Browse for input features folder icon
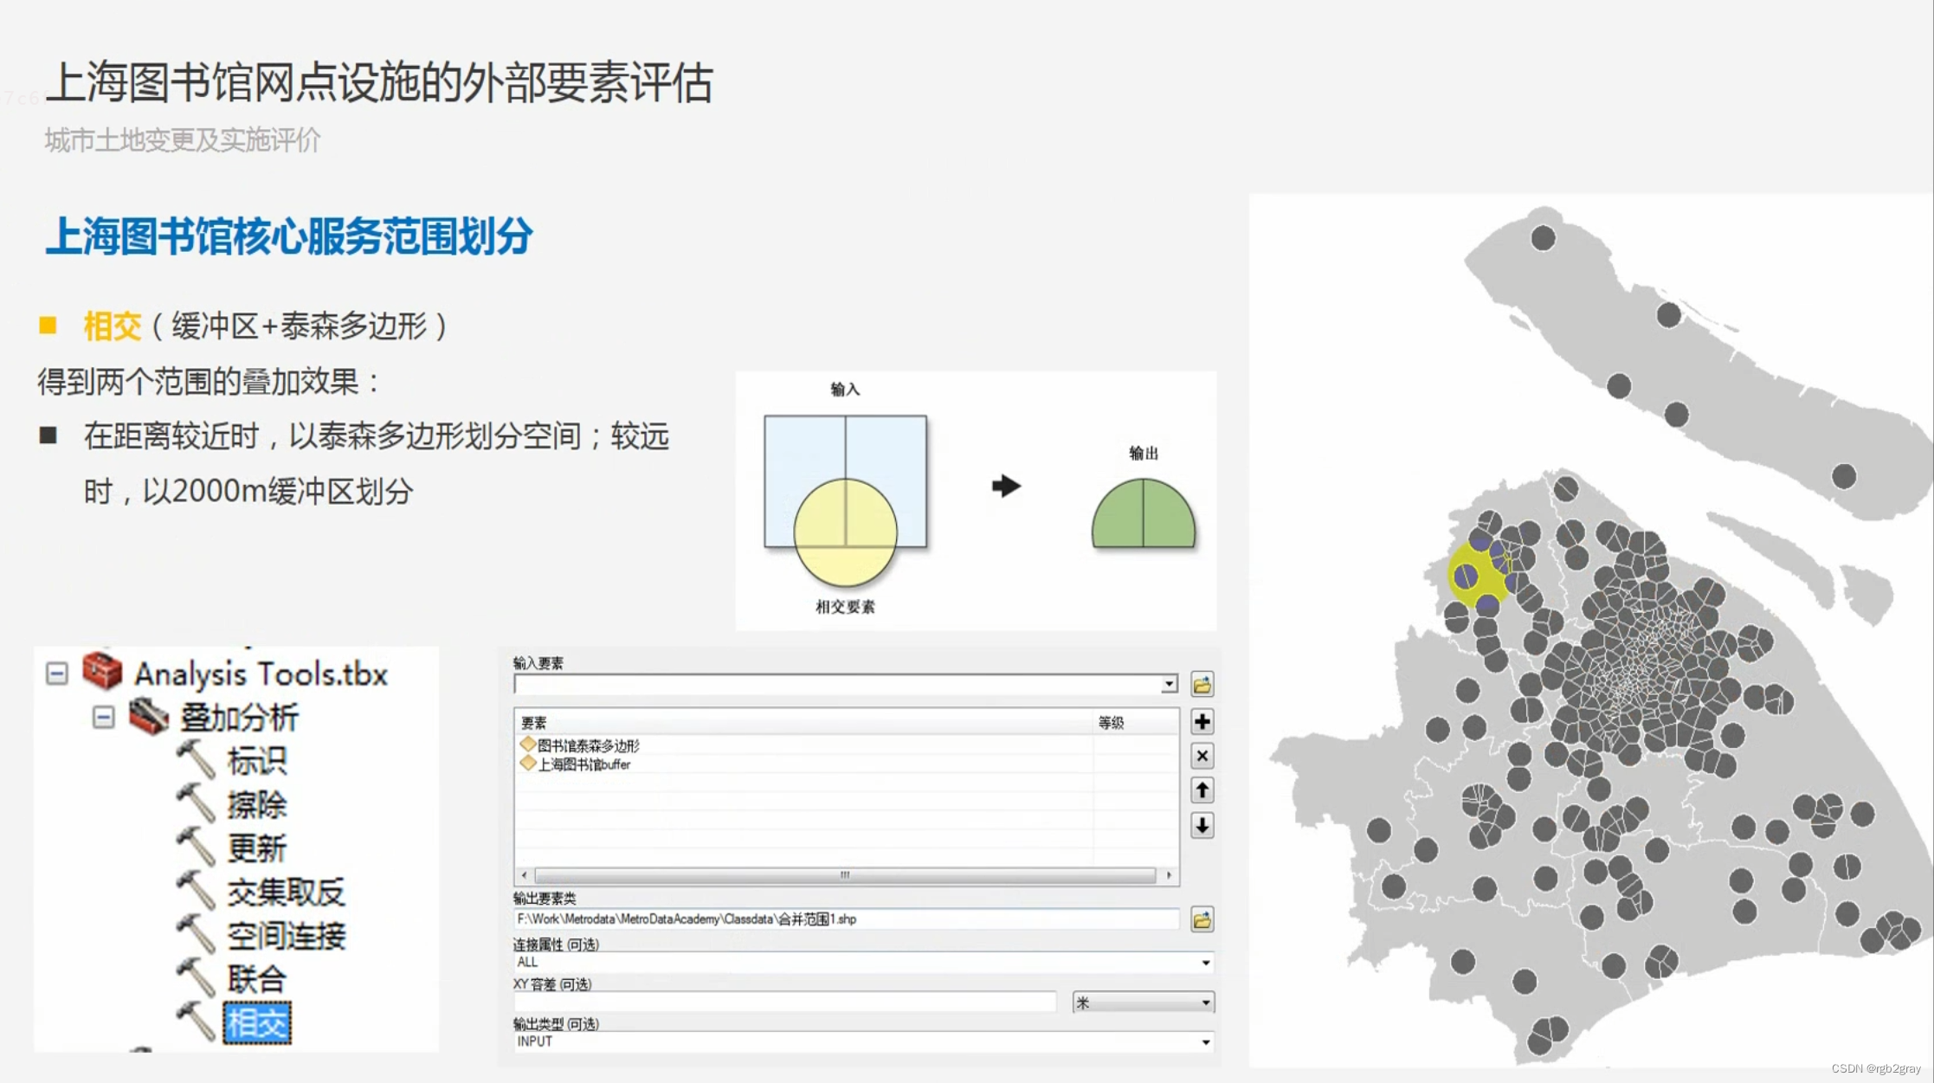This screenshot has height=1083, width=1934. pos(1202,685)
